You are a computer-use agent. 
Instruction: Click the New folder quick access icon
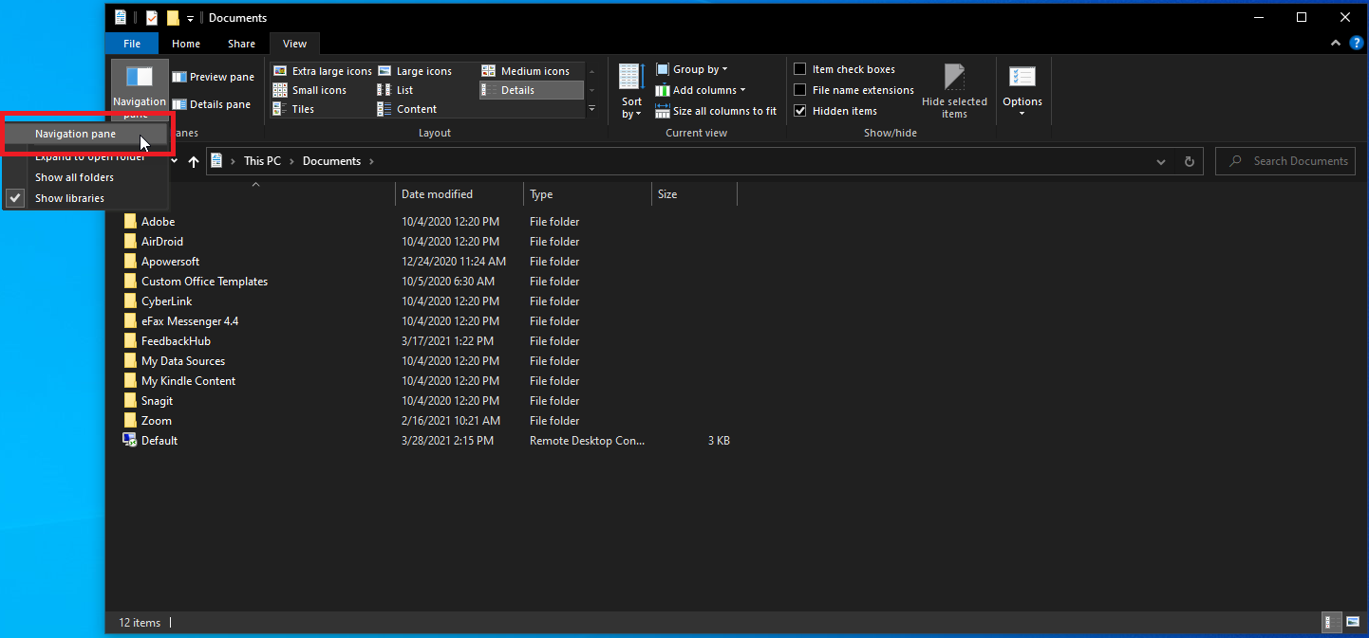tap(173, 17)
